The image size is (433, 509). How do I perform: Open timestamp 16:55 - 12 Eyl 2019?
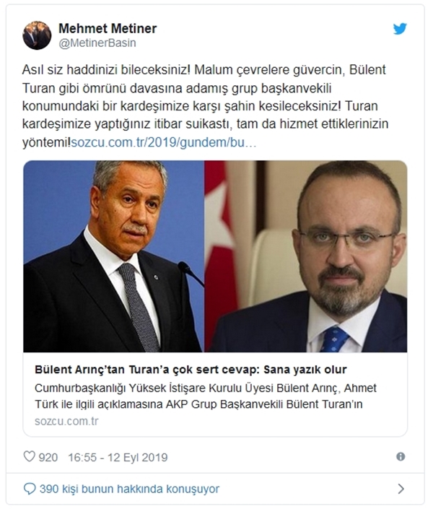point(118,458)
